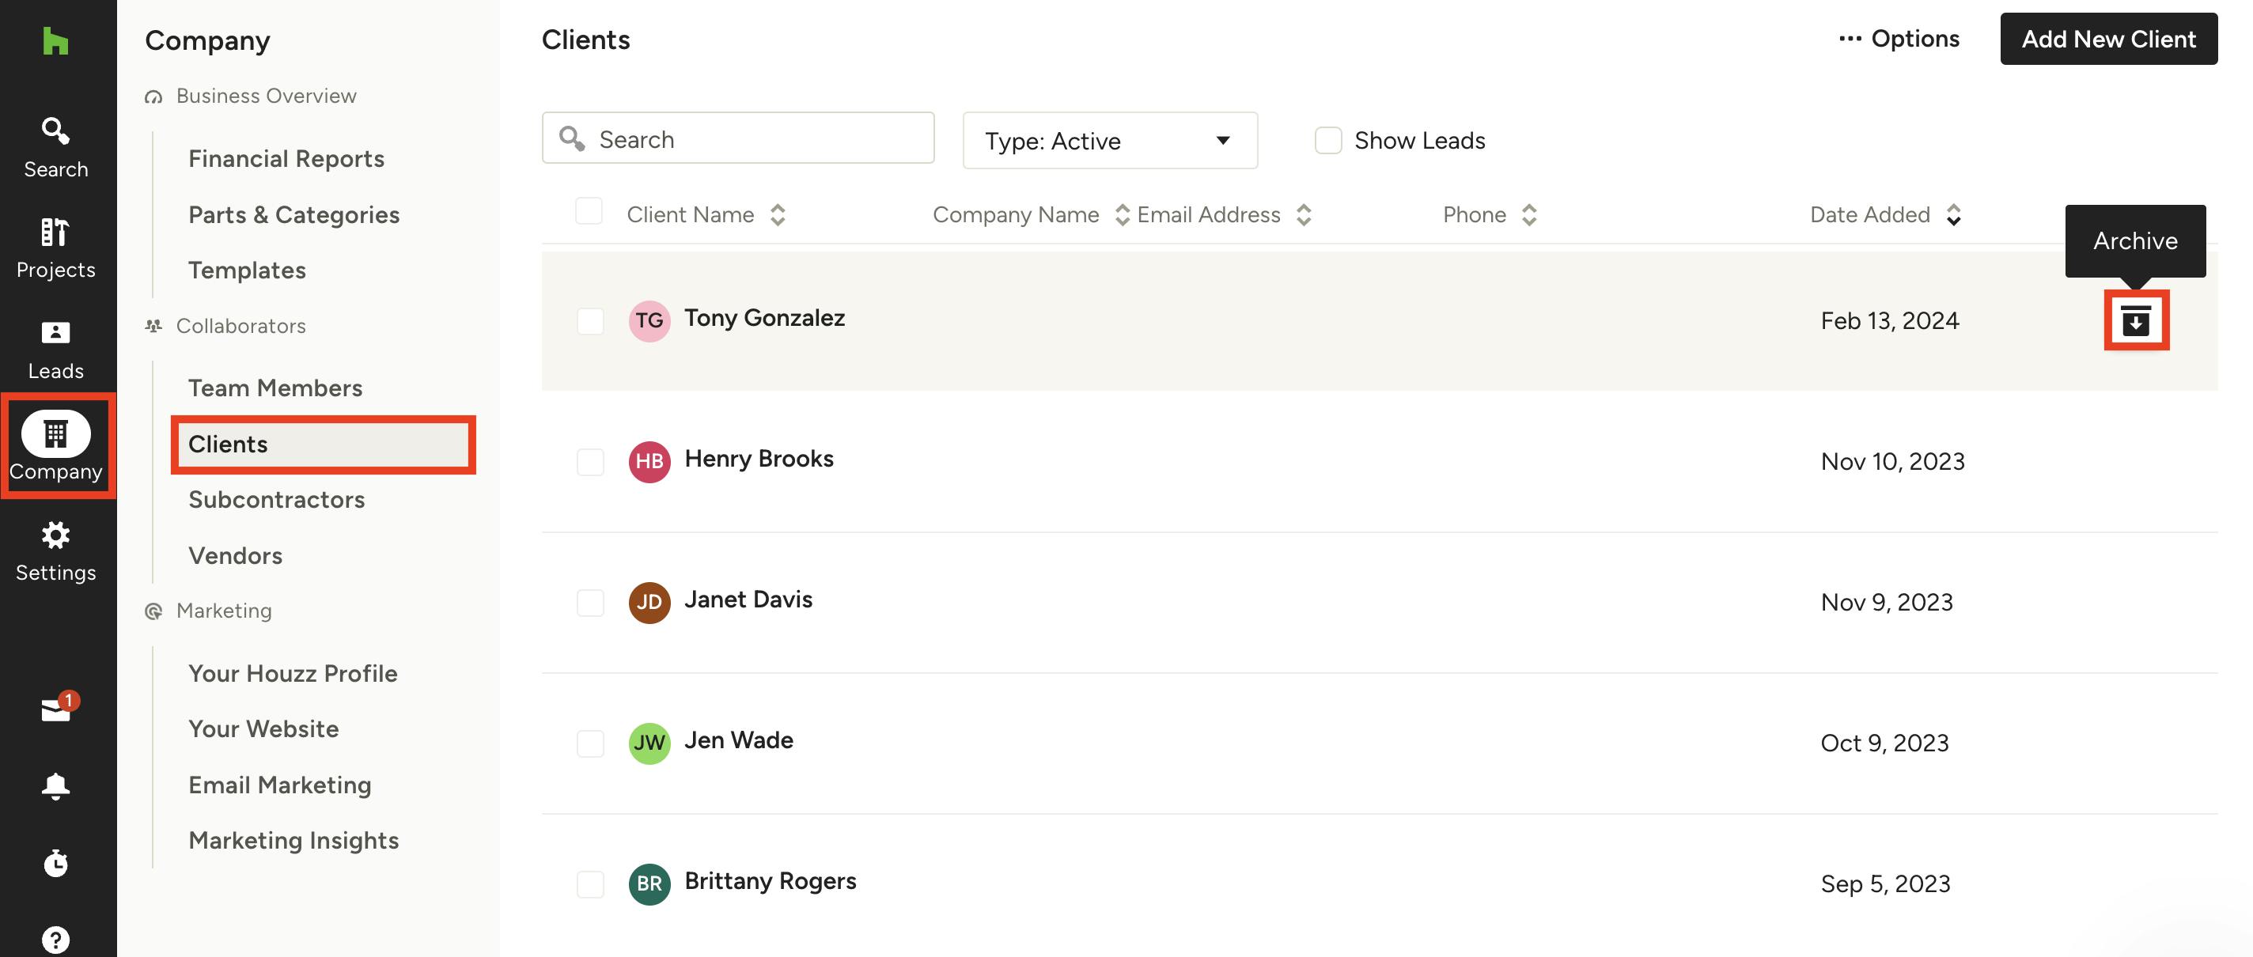The height and width of the screenshot is (957, 2253).
Task: Open the Type: Active dropdown
Action: [1109, 141]
